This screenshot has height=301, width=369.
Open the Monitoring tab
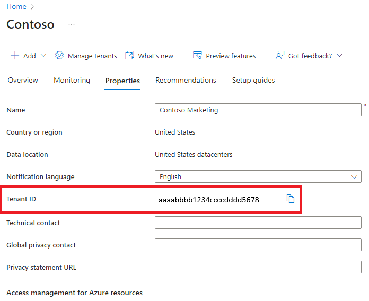tap(72, 81)
